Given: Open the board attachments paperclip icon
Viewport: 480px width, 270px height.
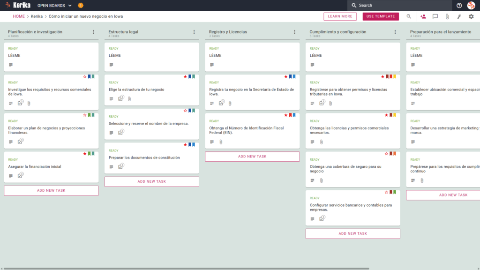Looking at the screenshot, I should coord(447,16).
